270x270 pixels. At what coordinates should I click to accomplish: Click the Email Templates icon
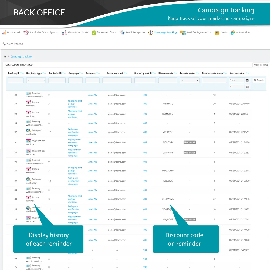pos(122,32)
